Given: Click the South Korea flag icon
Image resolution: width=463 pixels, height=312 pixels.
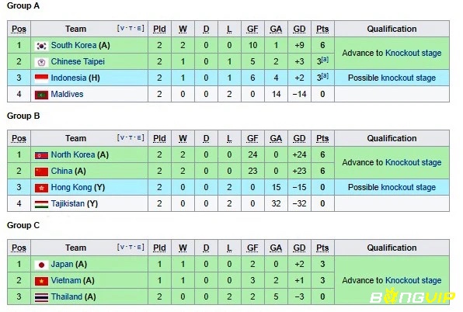Looking at the screenshot, I should 41,46.
